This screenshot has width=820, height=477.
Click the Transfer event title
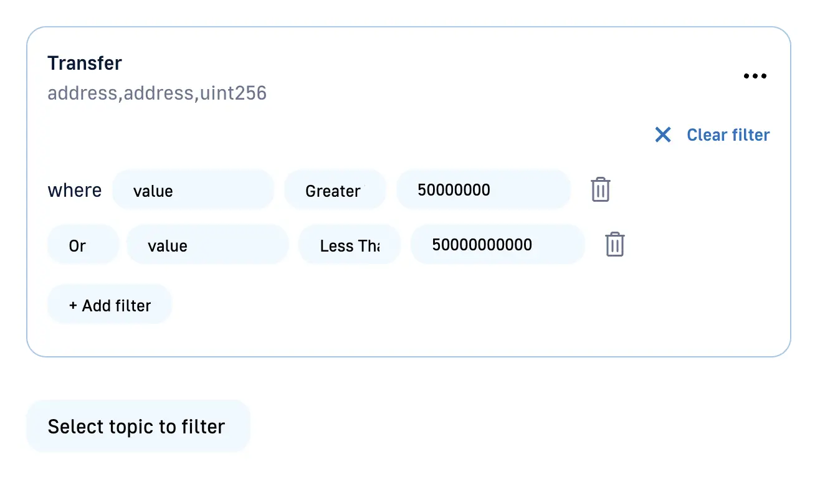click(x=85, y=63)
